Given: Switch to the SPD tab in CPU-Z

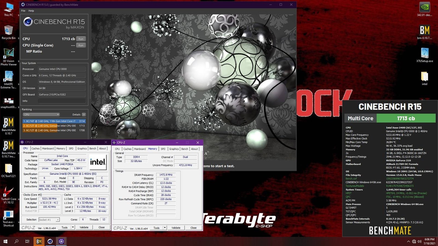Looking at the screenshot, I should 163,149.
